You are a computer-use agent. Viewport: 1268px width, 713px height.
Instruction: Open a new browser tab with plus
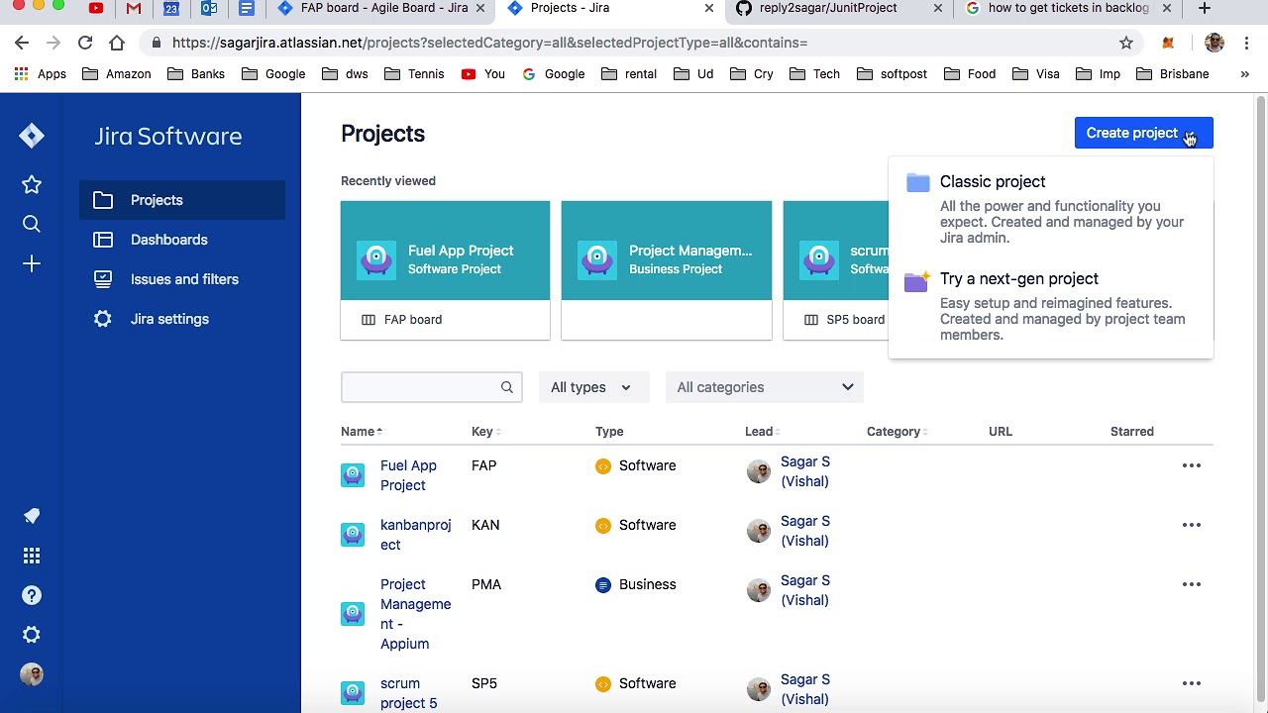(1205, 8)
